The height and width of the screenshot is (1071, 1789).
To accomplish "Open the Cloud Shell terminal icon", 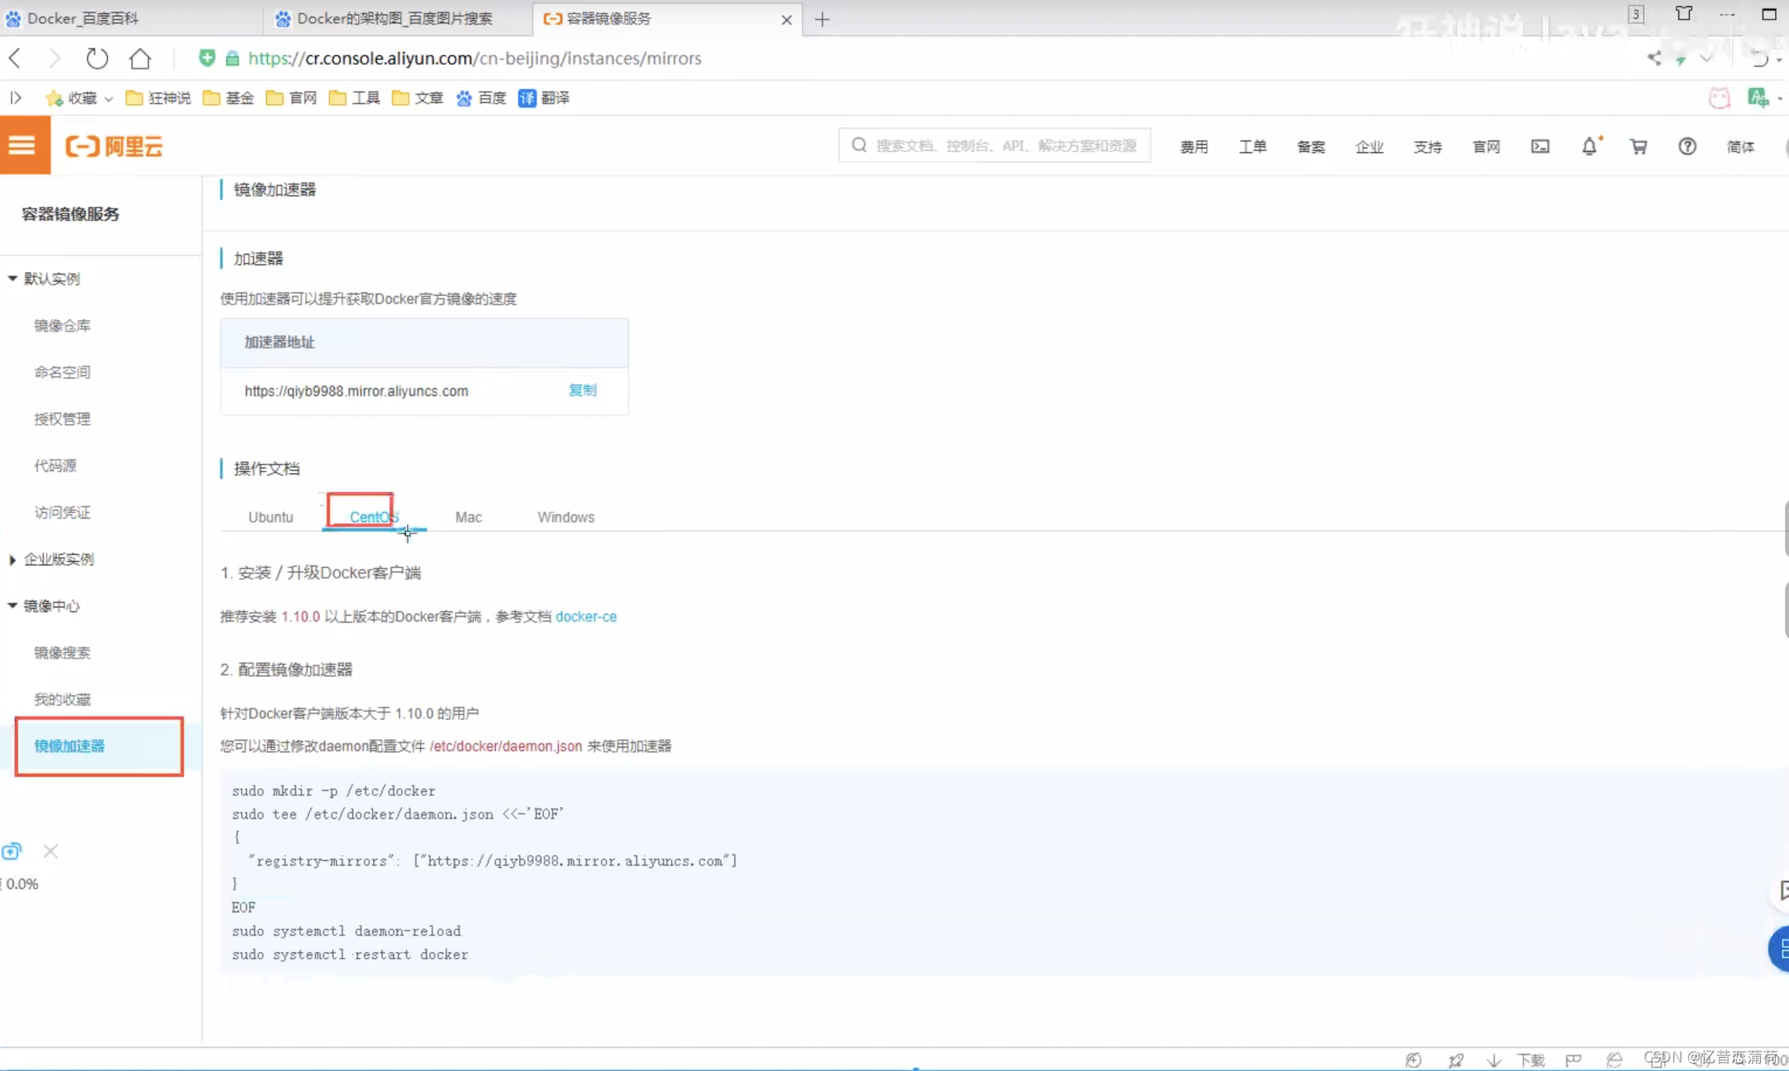I will 1540,146.
